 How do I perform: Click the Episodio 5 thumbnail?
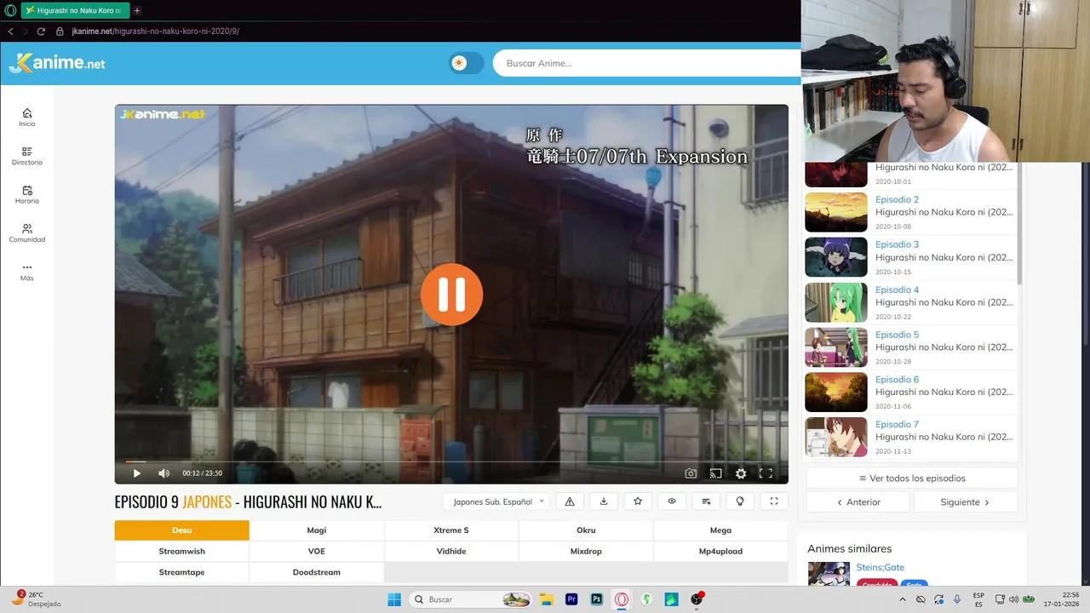(836, 347)
